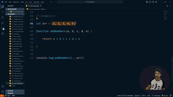
Task: Open the Help menu
Action: click(x=42, y=2)
